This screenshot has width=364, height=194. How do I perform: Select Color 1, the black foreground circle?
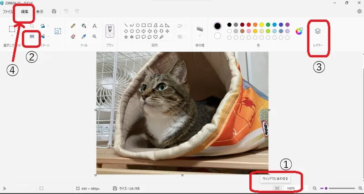pos(217,26)
